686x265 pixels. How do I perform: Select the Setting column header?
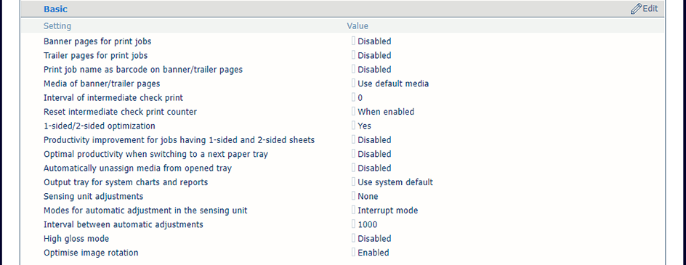[57, 26]
